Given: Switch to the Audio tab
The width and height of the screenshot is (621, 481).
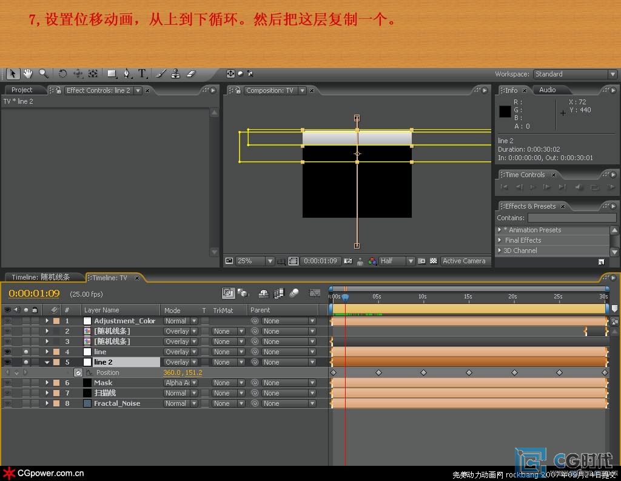Looking at the screenshot, I should click(x=548, y=90).
